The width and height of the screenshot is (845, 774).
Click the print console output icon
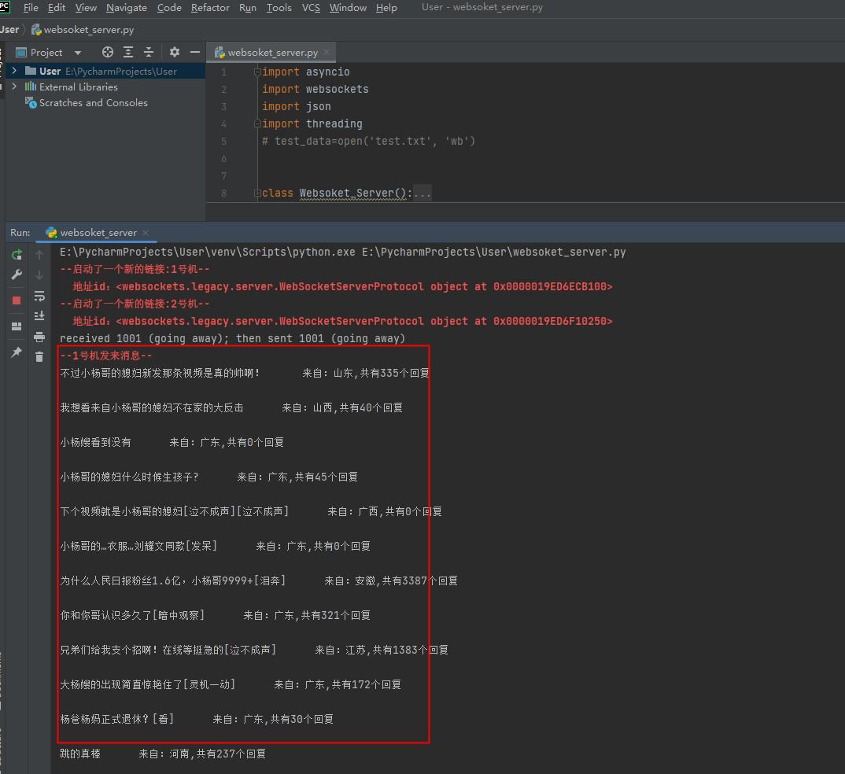pos(39,337)
